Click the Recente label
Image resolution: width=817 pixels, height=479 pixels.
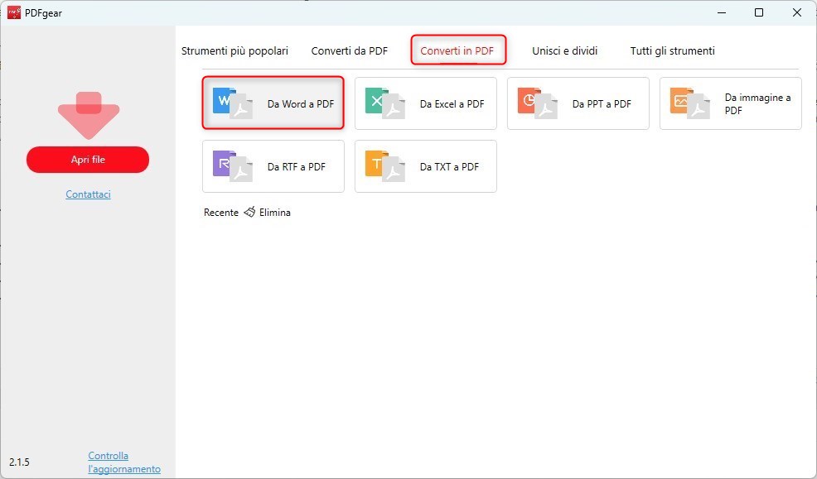coord(220,212)
